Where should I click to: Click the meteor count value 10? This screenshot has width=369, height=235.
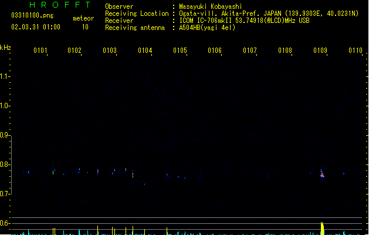click(85, 27)
